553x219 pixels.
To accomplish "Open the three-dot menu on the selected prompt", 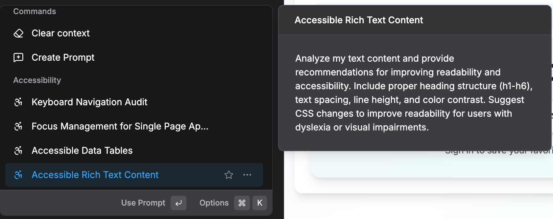I will tap(247, 175).
